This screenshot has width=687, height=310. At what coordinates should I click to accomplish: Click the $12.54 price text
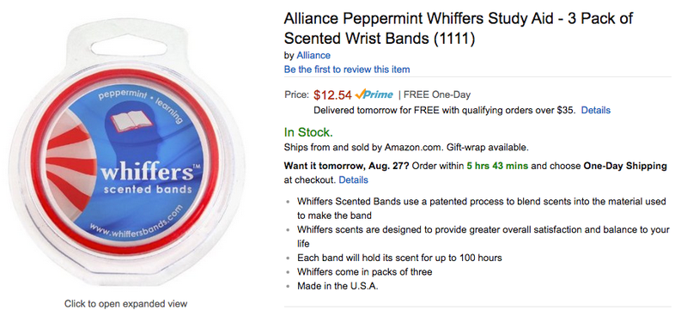pyautogui.click(x=332, y=94)
